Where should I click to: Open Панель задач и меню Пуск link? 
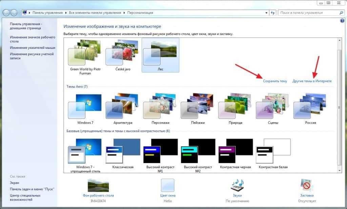tap(32, 189)
